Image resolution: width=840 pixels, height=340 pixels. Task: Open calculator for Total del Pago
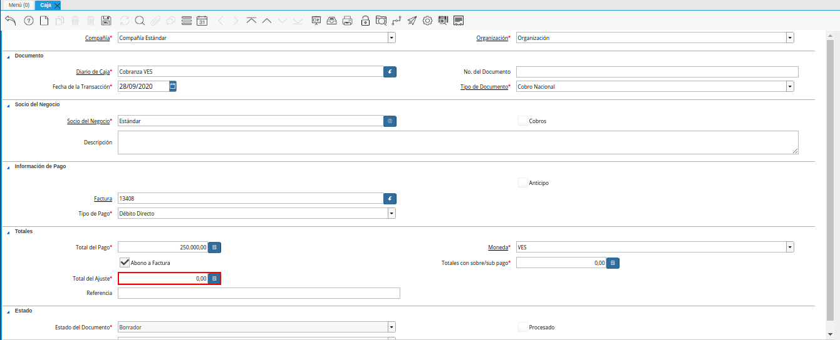click(214, 247)
